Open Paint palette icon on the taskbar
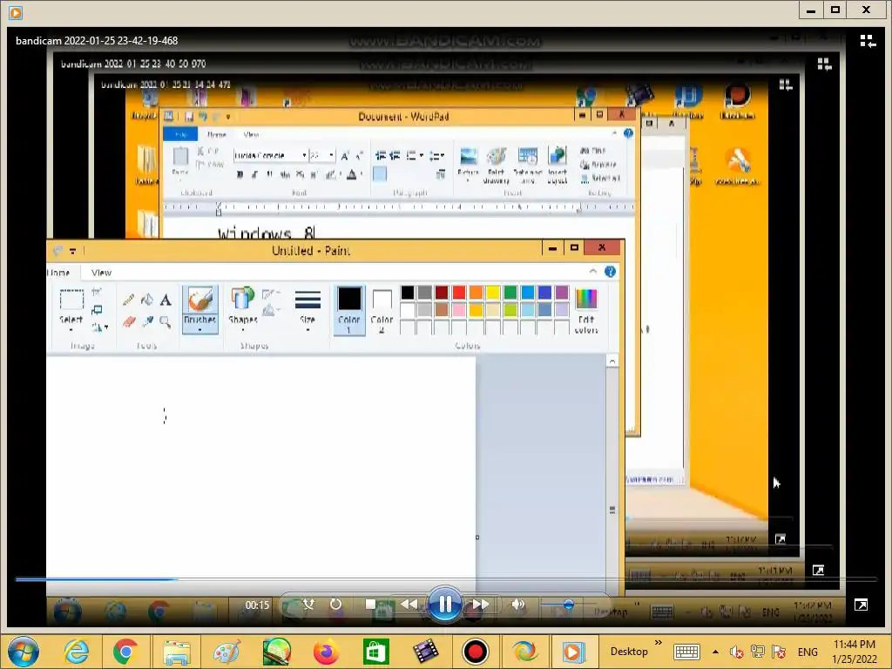The width and height of the screenshot is (892, 669). [x=227, y=652]
